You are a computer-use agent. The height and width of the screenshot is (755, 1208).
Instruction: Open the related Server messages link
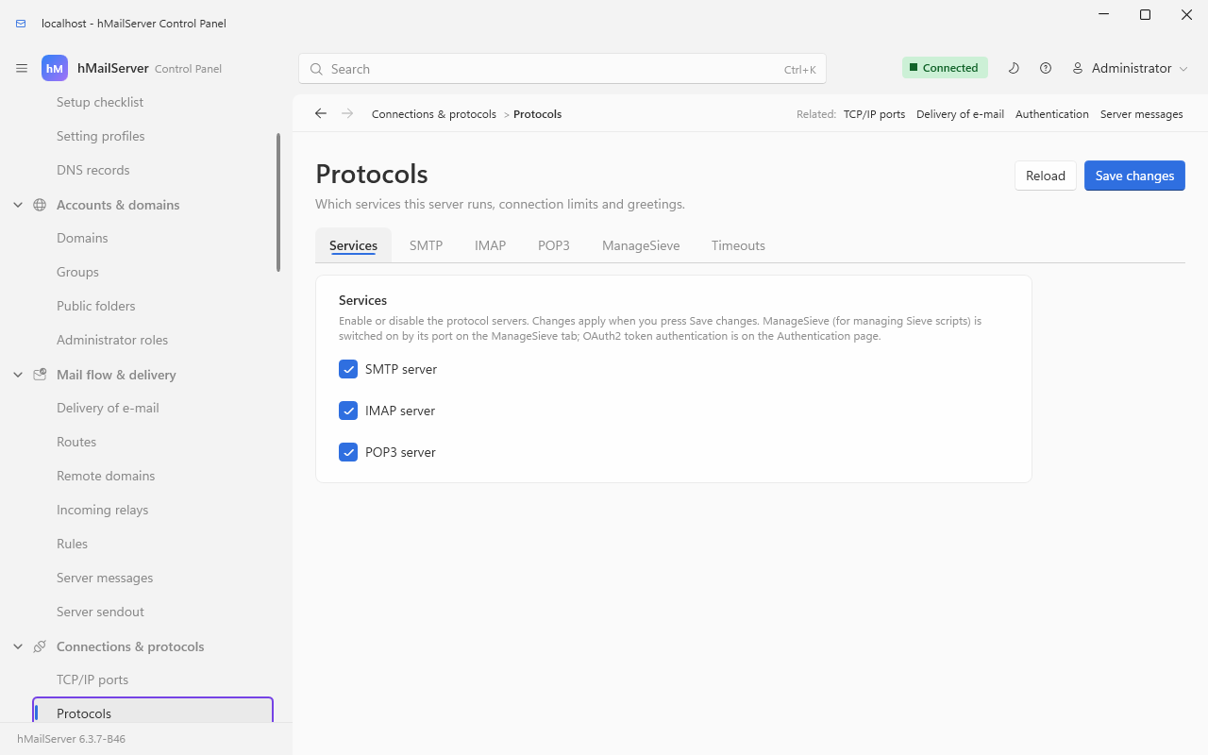(1141, 114)
